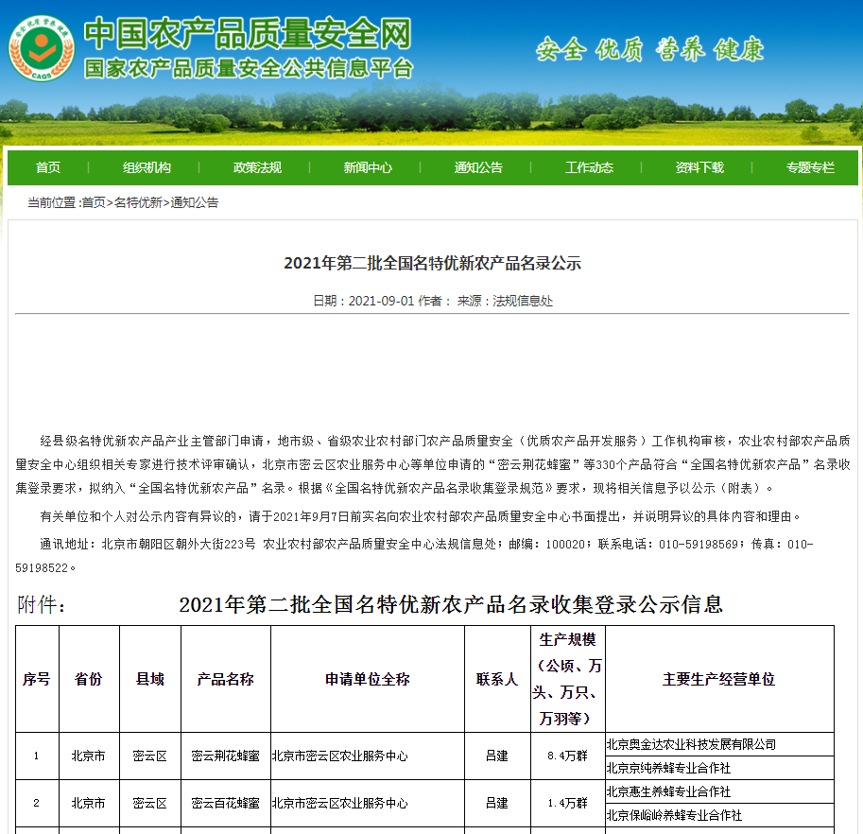Click the CAQS green circular logo
This screenshot has height=834, width=863.
click(x=41, y=47)
